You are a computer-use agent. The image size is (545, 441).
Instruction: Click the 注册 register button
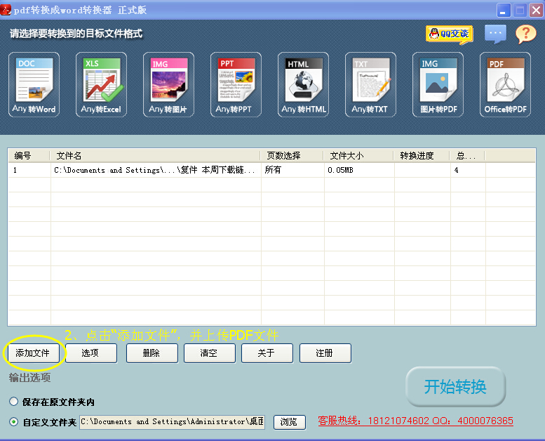point(325,353)
